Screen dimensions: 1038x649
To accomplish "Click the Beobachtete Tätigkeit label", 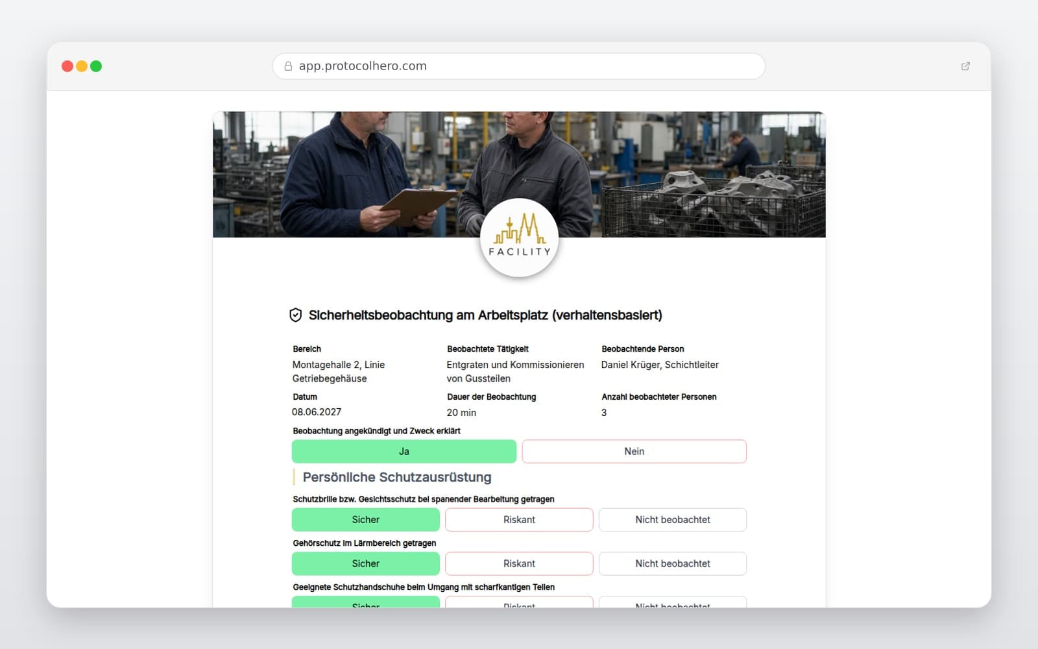I will [488, 349].
